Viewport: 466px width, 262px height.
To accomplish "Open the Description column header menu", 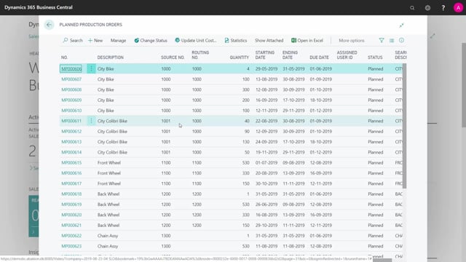I will pyautogui.click(x=110, y=57).
